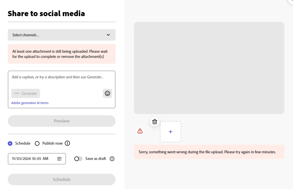Open the calendar picker icon
The image size is (293, 189).
[59, 159]
